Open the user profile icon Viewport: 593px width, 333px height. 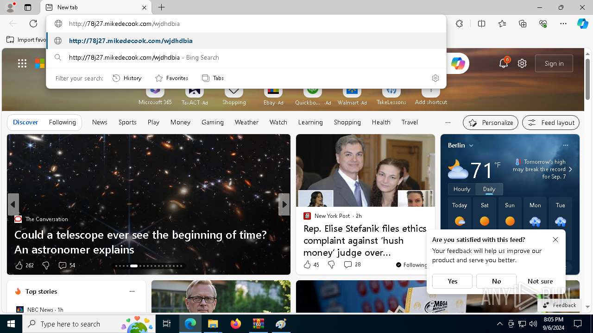click(x=10, y=7)
